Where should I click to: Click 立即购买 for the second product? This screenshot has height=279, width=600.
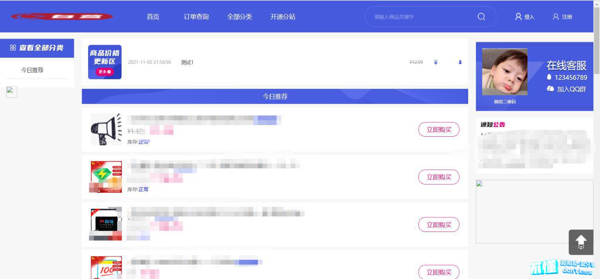click(x=439, y=177)
